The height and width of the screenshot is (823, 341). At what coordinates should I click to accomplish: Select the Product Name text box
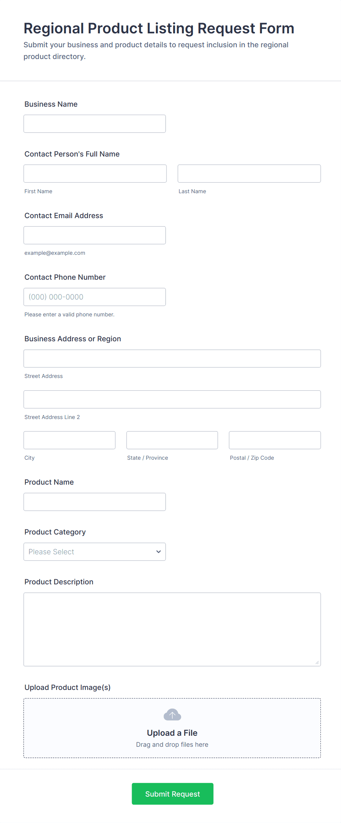94,502
